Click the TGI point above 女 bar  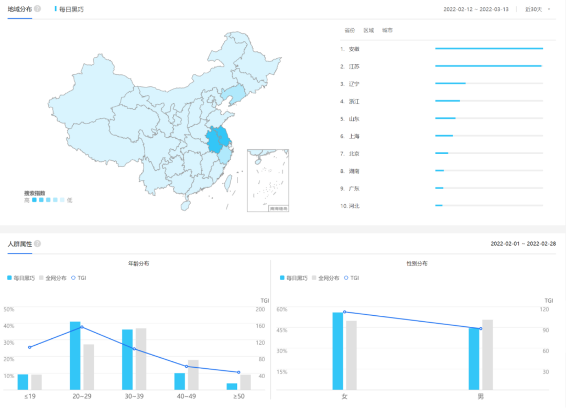pos(344,312)
